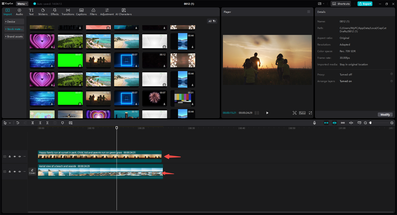Open the more options of the bottom track
Screen dimensions: 397x215
[25, 171]
